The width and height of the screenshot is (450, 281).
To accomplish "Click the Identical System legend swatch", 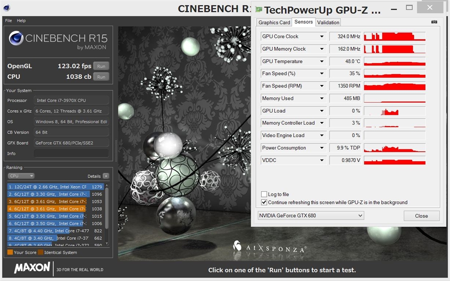I will [x=40, y=252].
